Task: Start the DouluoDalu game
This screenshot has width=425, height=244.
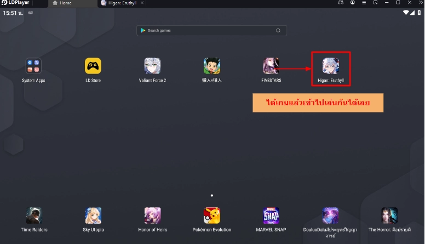Action: click(330, 215)
